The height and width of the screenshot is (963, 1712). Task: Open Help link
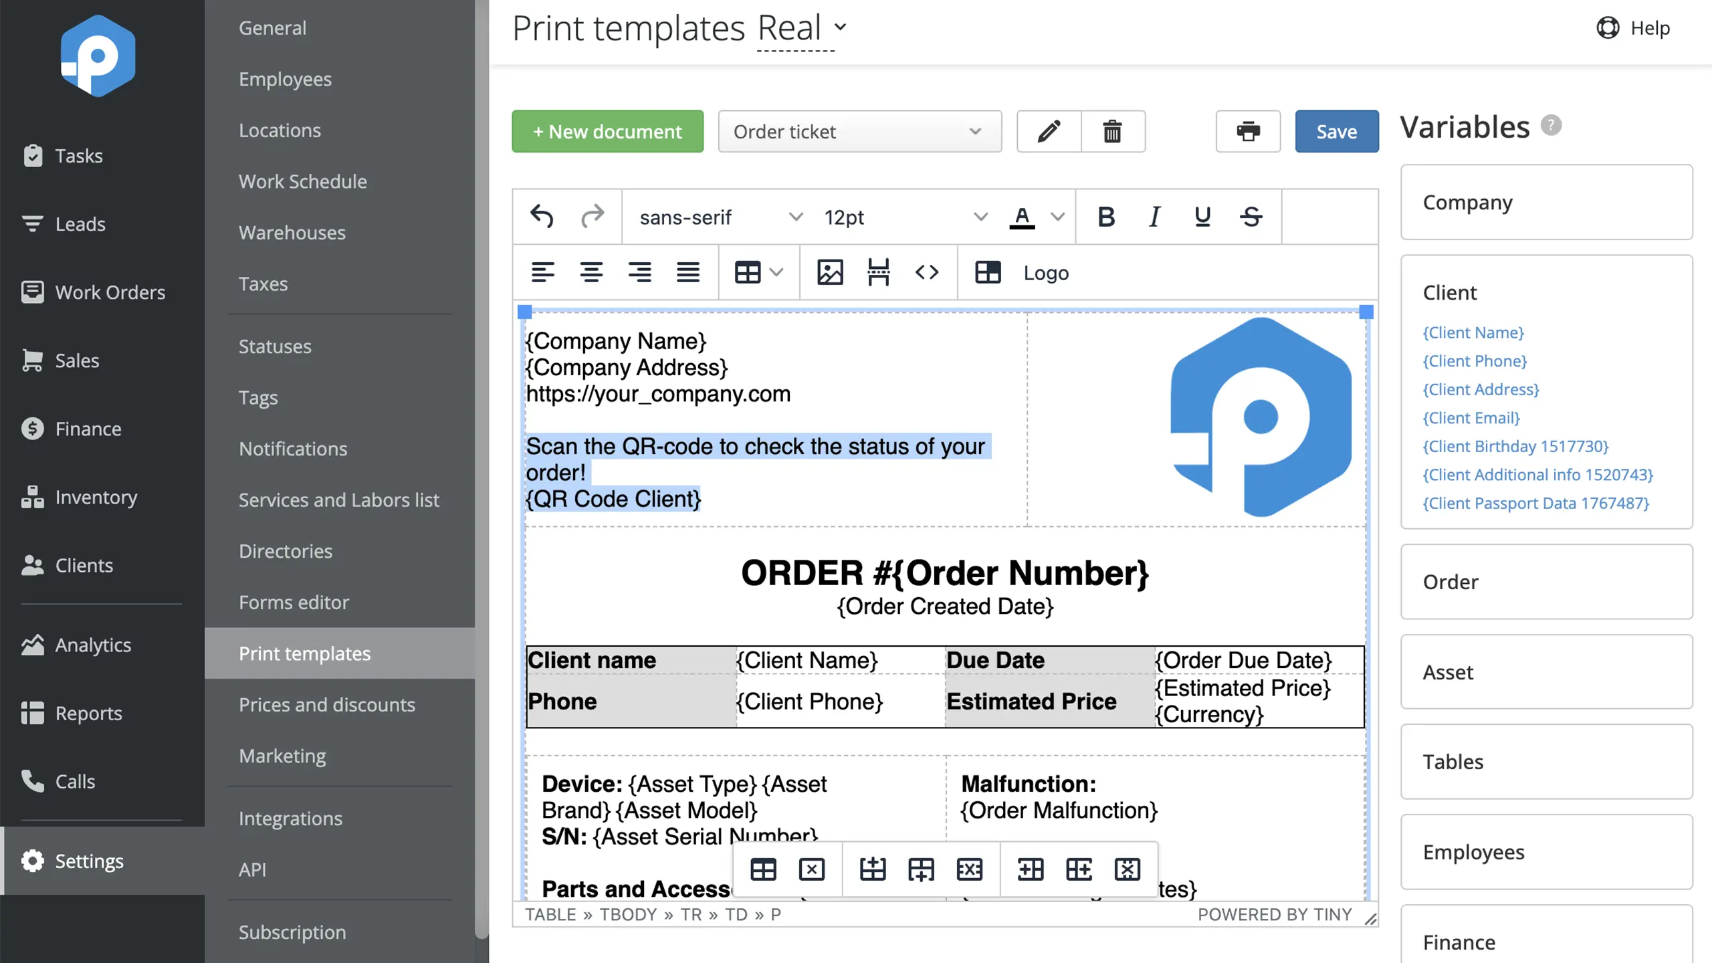[x=1633, y=28]
